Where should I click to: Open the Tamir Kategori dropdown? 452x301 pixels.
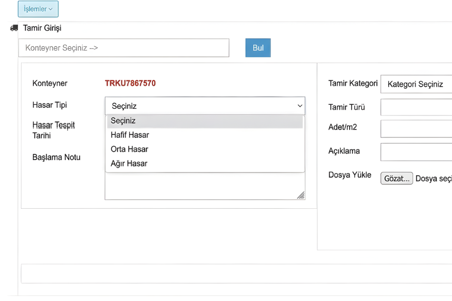pos(416,84)
